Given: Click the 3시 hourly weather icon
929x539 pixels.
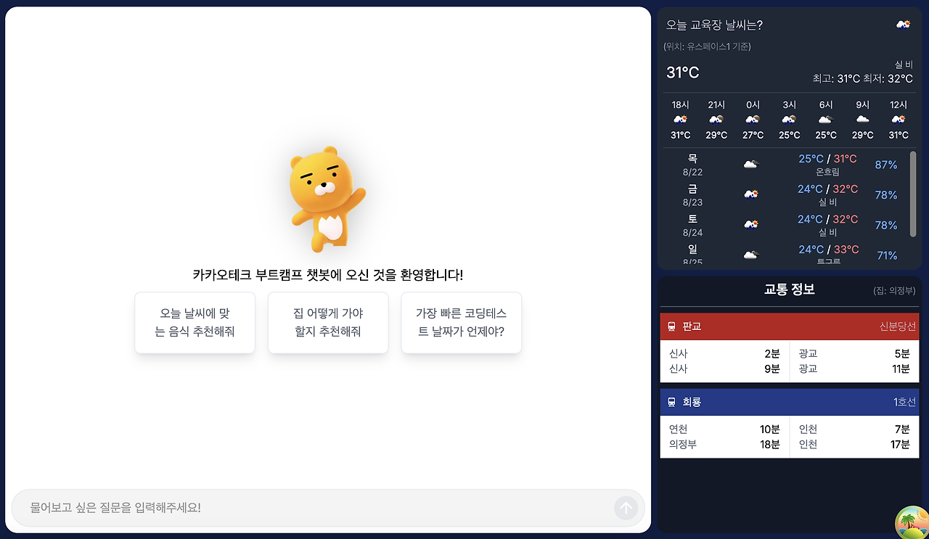Looking at the screenshot, I should click(x=790, y=119).
